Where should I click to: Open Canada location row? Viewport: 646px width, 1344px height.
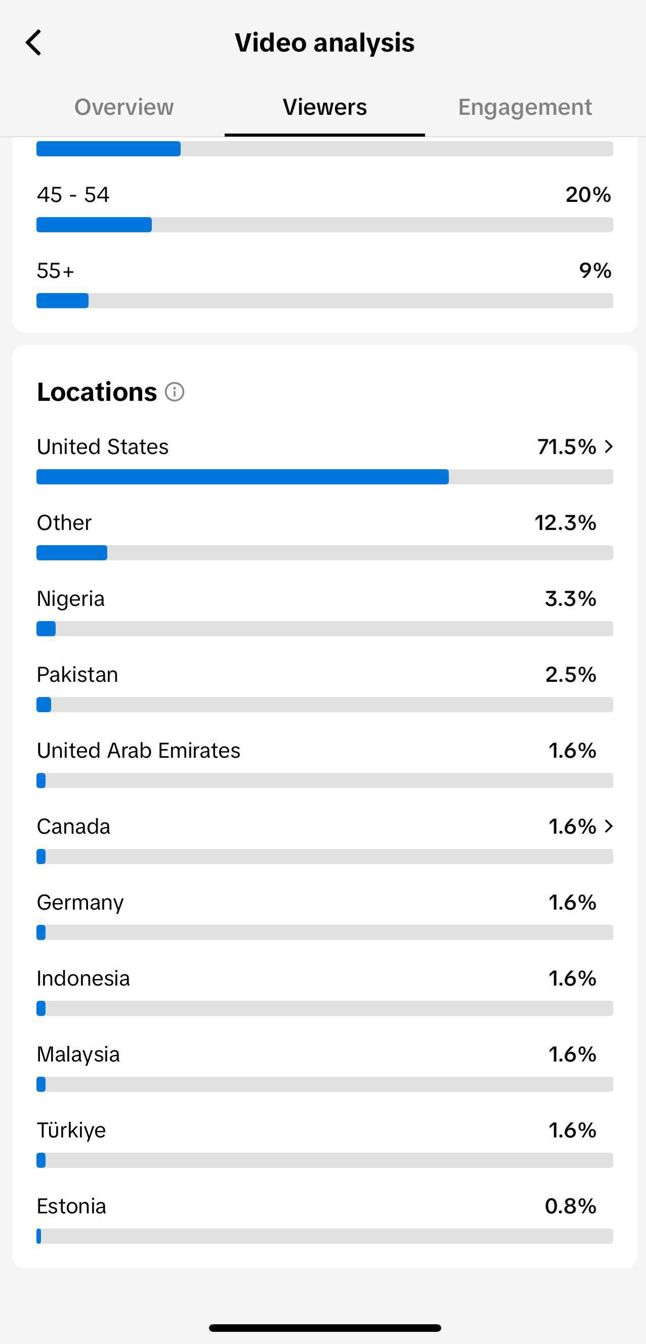click(325, 839)
